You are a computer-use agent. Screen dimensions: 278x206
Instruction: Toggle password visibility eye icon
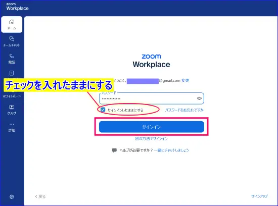click(x=199, y=98)
